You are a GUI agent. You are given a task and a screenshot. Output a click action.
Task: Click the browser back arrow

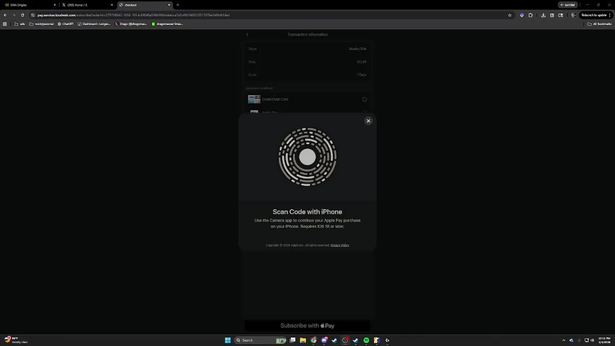pyautogui.click(x=5, y=15)
